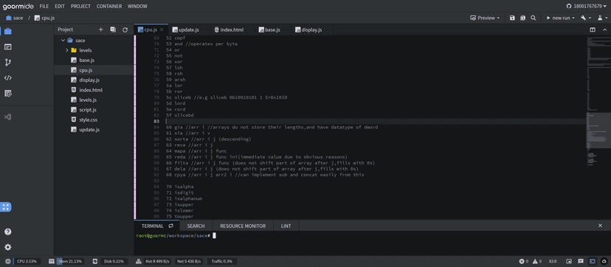Image resolution: width=611 pixels, height=267 pixels.
Task: Switch to the update.js tab
Action: coord(186,30)
